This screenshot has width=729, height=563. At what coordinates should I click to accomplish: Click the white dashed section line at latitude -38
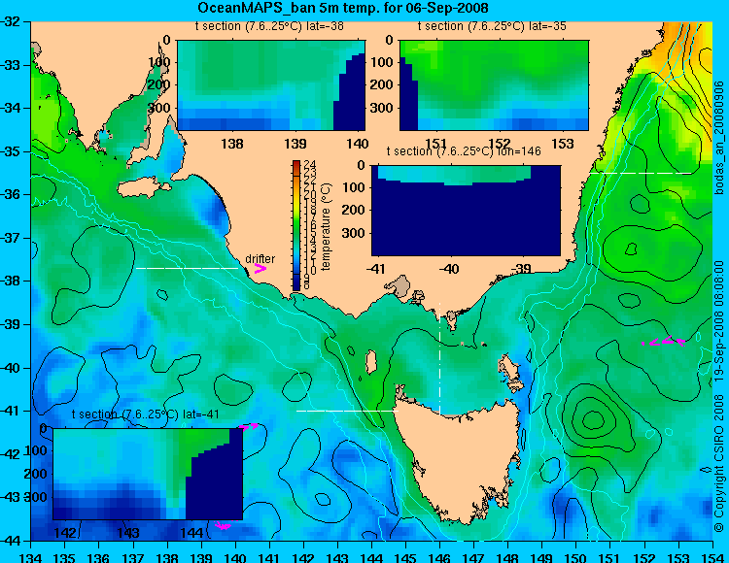pos(187,268)
